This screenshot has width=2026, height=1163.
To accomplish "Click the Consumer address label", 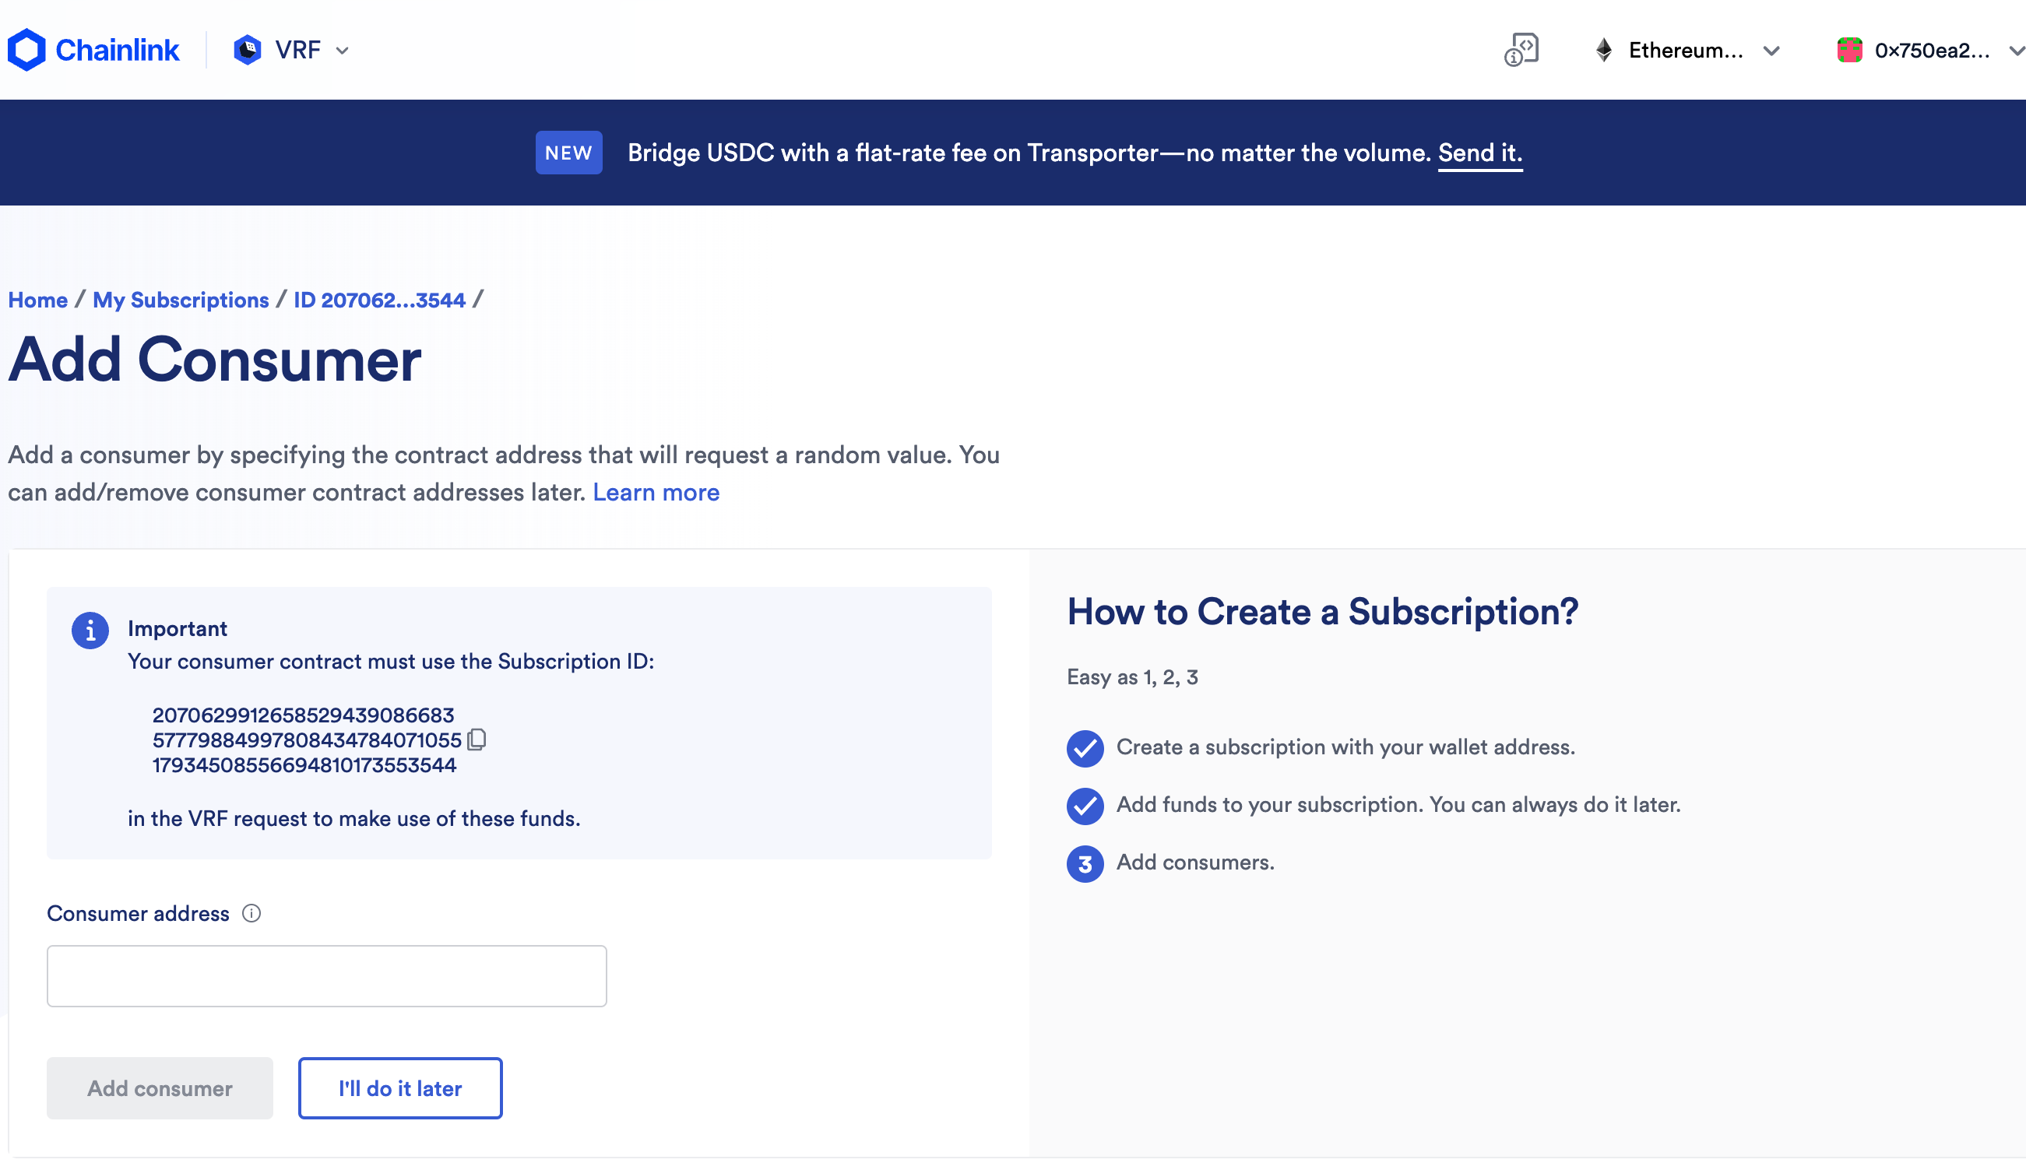I will click(139, 913).
